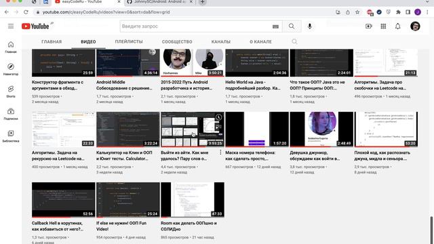Switch to the ПЛЕЙЛИСТЫ tab
Viewport: 434px width, 244px height.
(x=129, y=42)
